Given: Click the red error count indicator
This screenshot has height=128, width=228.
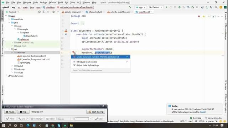Looking at the screenshot, I should point(199,16).
